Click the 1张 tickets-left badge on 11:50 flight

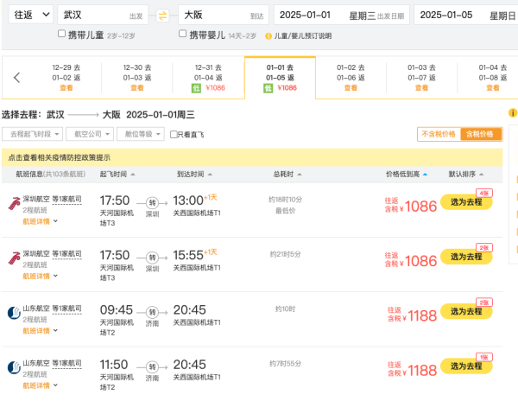[x=484, y=357]
